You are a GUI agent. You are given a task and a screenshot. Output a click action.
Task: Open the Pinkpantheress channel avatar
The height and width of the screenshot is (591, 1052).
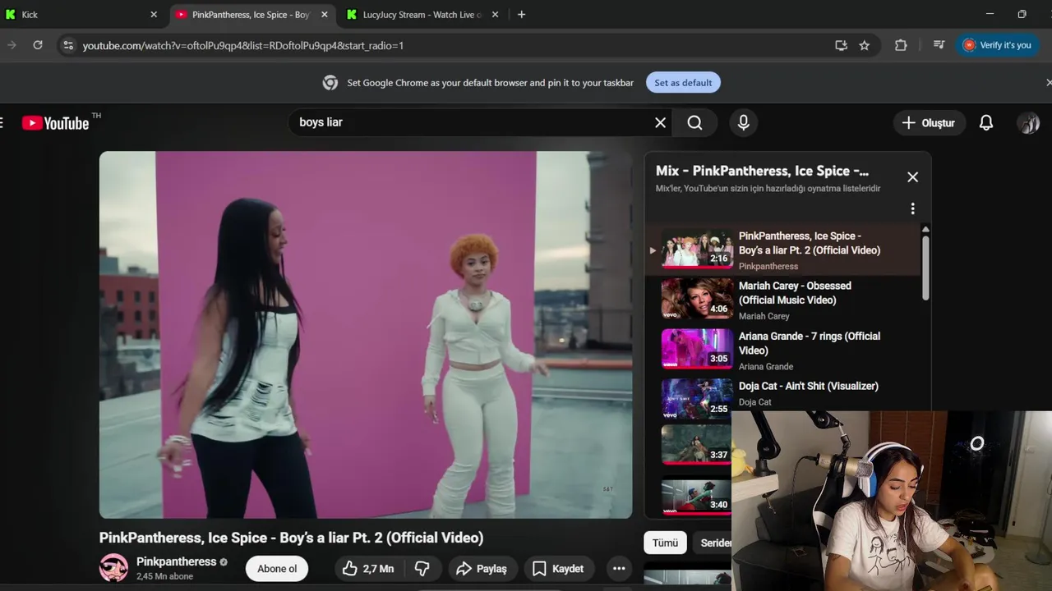pos(113,567)
